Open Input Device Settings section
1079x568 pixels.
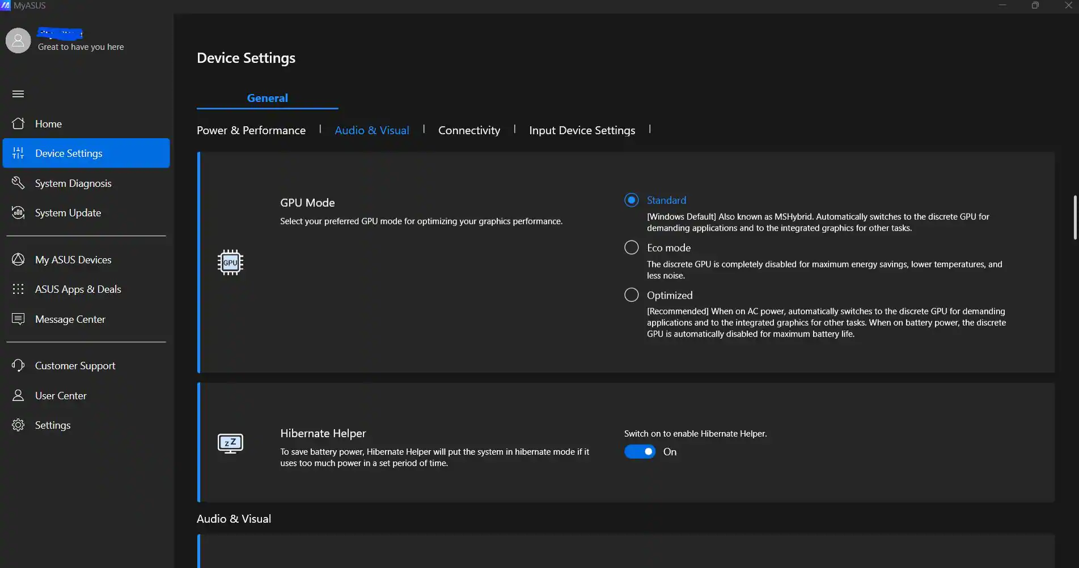point(582,130)
